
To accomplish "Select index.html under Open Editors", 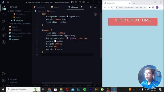I will point(20,14).
